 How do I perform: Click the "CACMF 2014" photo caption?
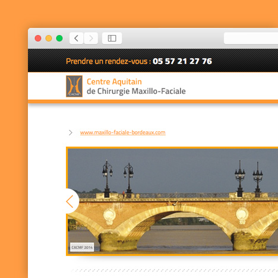coord(82,247)
